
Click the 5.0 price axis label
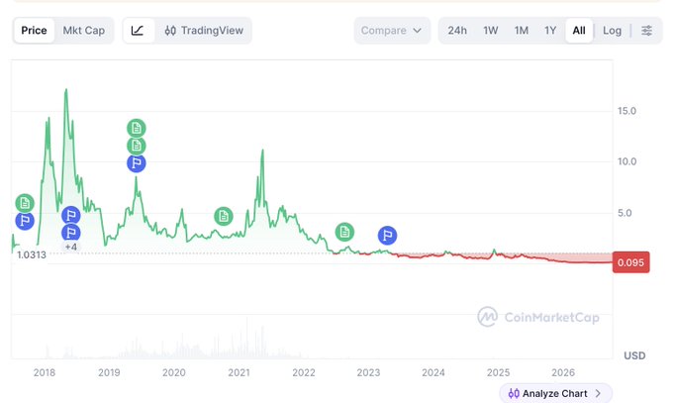[625, 213]
